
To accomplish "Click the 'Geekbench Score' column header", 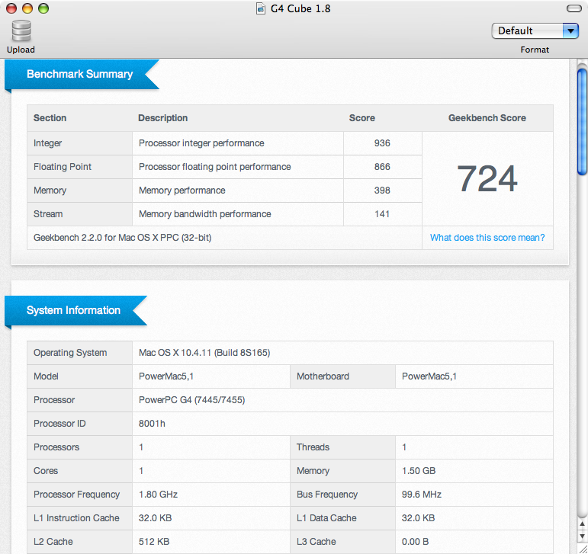I will (x=487, y=117).
